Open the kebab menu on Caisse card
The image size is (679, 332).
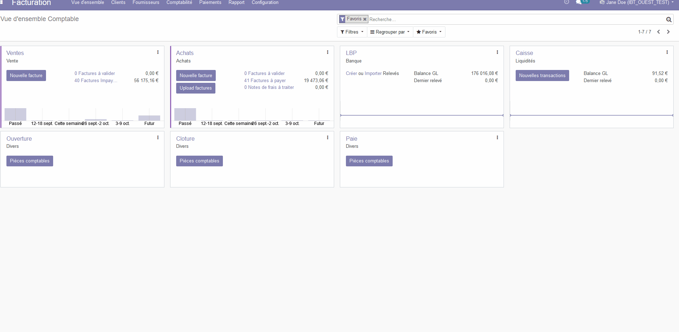pos(667,52)
